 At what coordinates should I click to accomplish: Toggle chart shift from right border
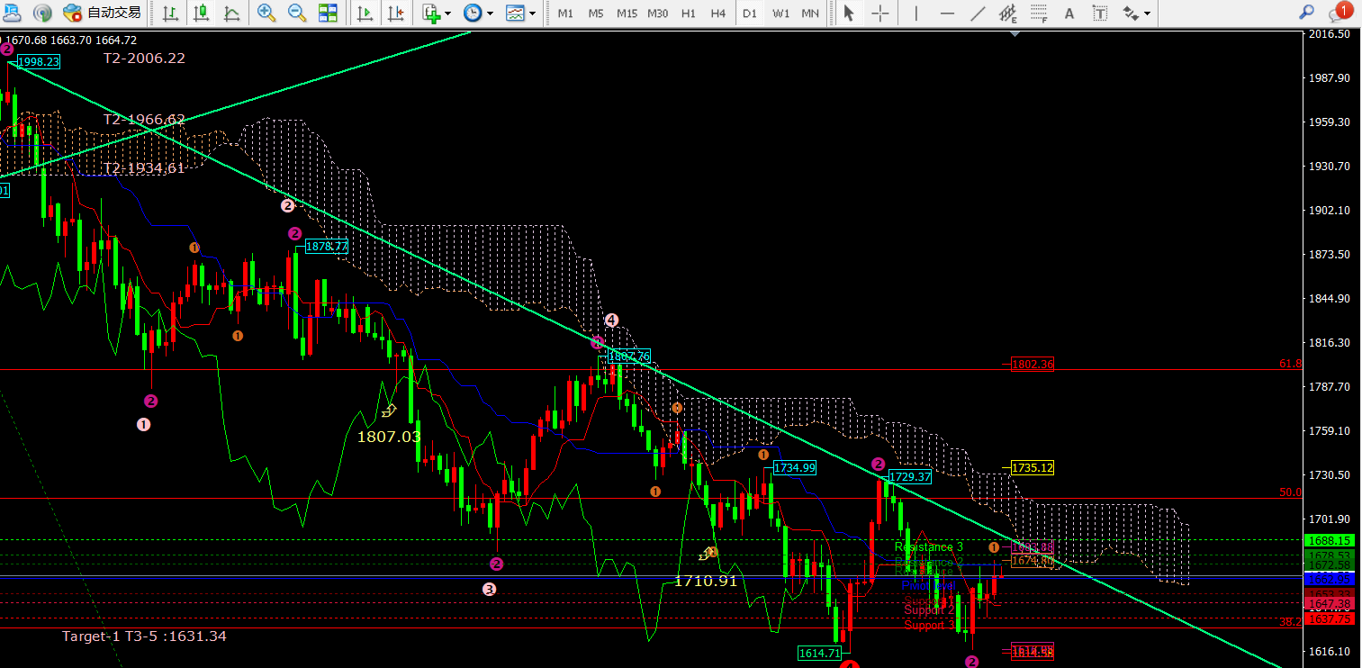(x=395, y=14)
